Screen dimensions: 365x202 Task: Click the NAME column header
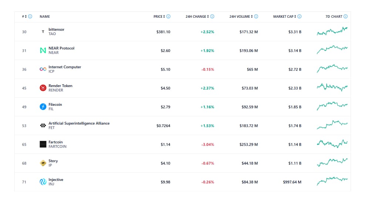coord(45,17)
